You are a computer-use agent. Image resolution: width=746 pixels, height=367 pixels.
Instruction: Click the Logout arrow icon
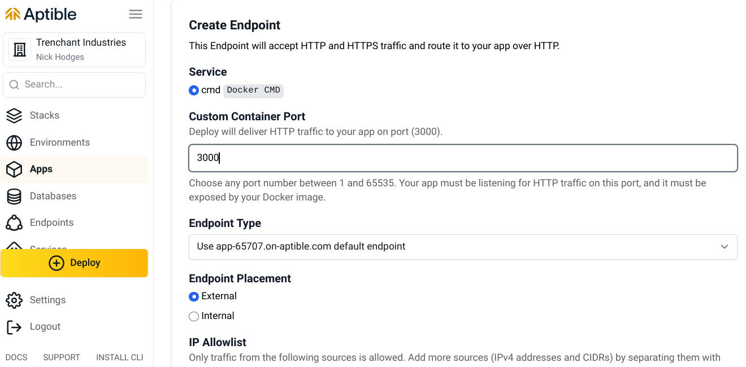coord(14,326)
